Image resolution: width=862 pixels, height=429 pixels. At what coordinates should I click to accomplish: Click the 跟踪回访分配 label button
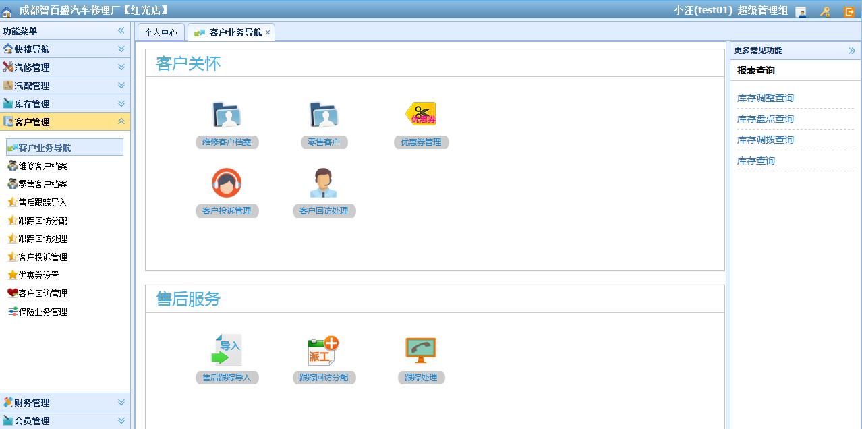click(324, 377)
